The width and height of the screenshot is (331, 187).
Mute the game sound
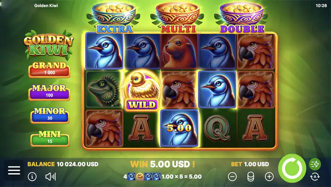[x=51, y=177]
